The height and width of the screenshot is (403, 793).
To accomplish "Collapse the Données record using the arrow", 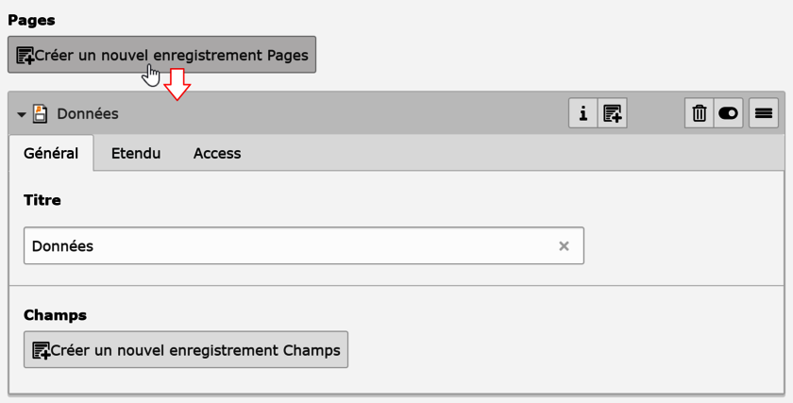I will click(21, 114).
